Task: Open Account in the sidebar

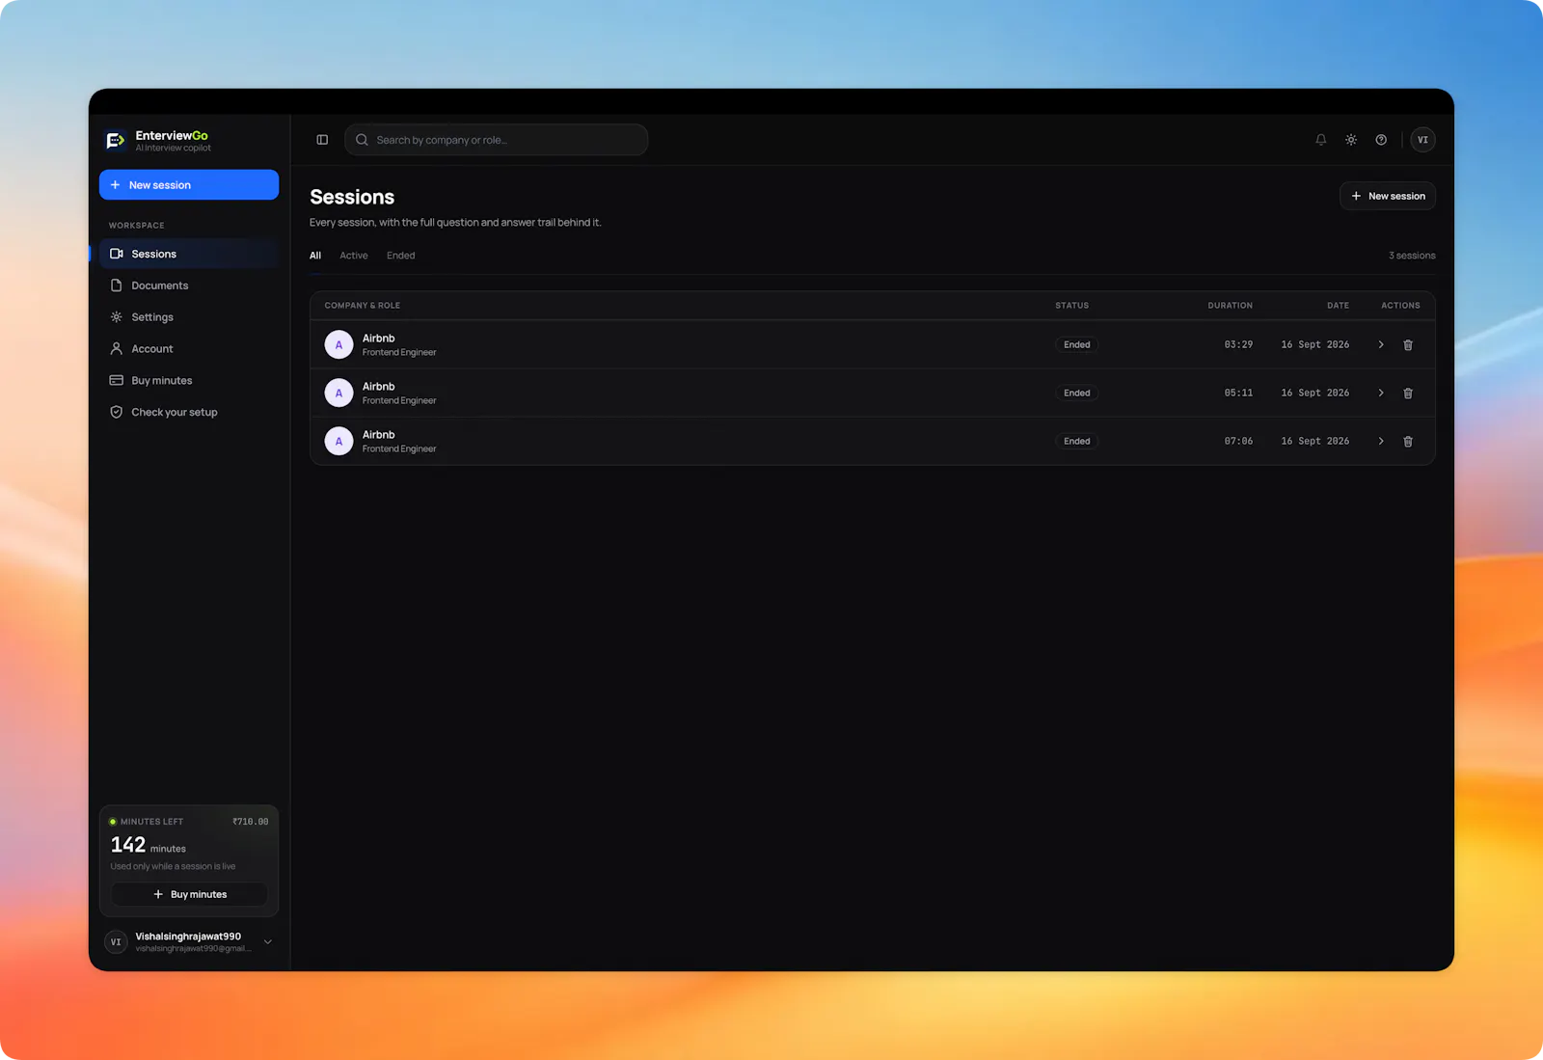Action: [189, 349]
